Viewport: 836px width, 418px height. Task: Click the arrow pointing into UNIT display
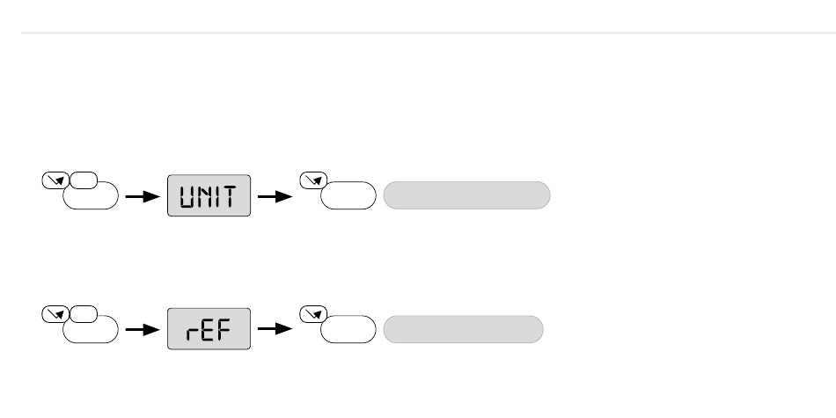(x=143, y=197)
